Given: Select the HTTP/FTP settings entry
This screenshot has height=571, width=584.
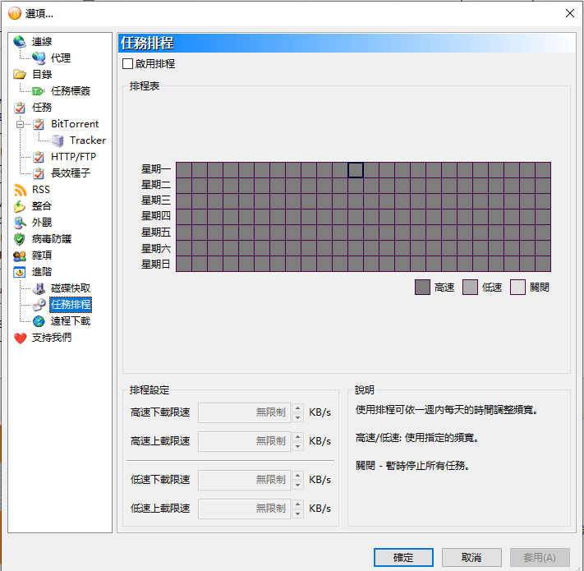Looking at the screenshot, I should tap(73, 157).
